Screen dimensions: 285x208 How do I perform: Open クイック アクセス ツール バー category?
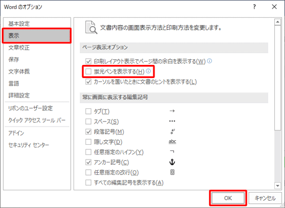(37, 120)
